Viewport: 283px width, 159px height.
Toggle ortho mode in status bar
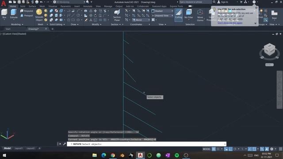(230, 149)
